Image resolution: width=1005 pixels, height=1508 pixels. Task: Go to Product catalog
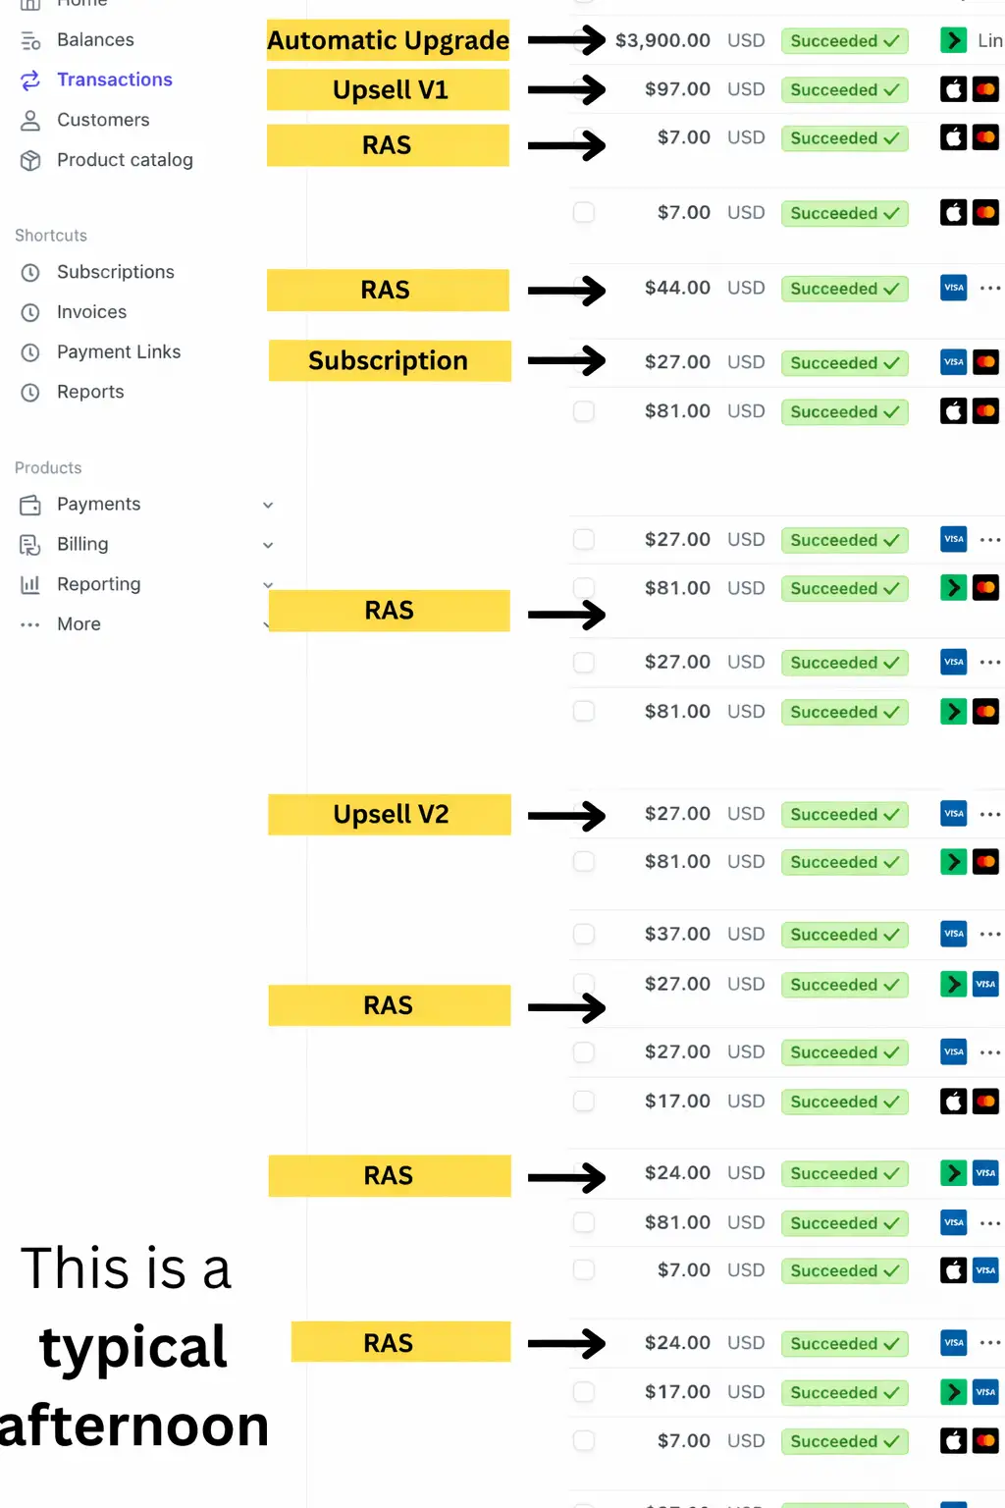point(125,160)
